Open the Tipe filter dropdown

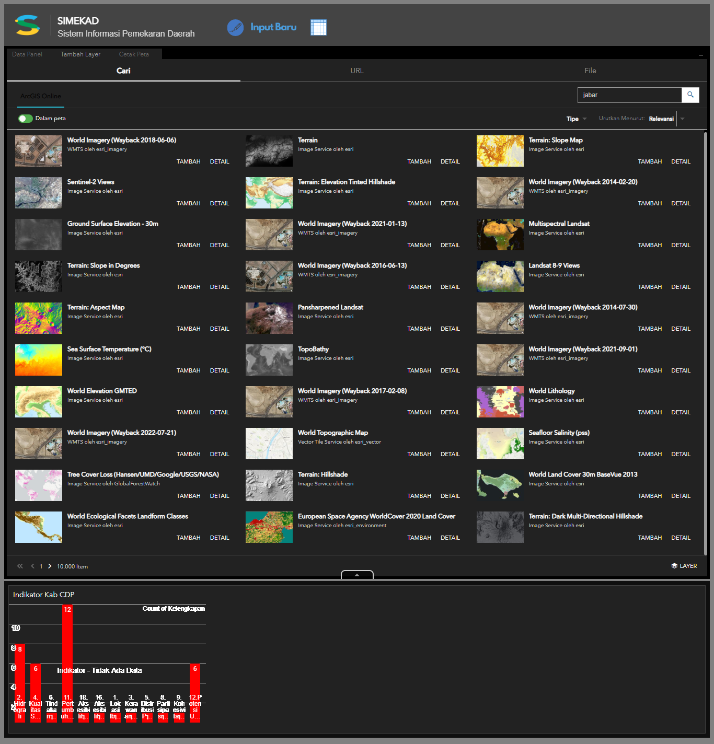(577, 119)
